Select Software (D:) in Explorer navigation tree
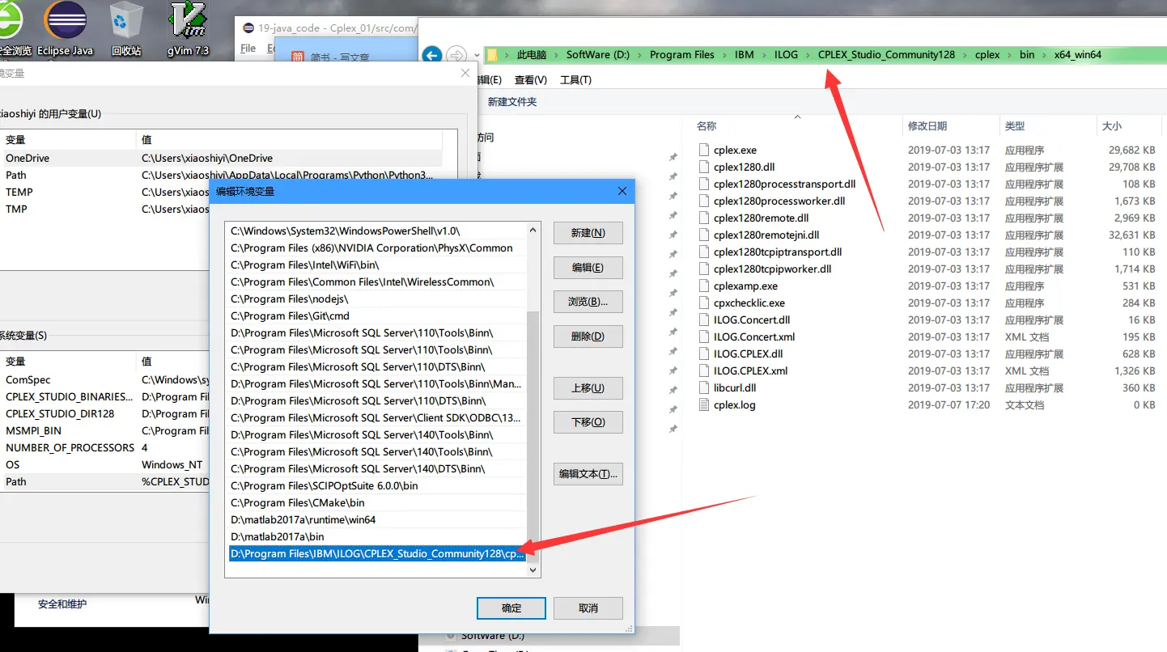The width and height of the screenshot is (1167, 652). coord(493,636)
